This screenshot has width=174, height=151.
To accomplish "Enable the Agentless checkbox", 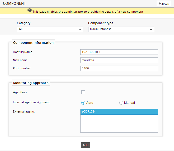I will 83,92.
